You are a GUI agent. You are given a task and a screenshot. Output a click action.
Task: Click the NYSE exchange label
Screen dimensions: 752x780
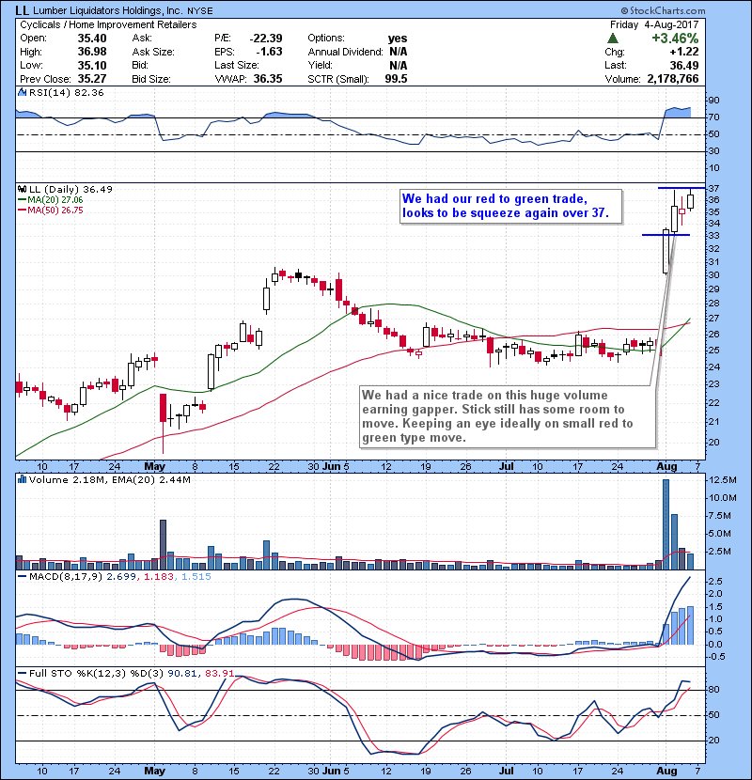200,11
